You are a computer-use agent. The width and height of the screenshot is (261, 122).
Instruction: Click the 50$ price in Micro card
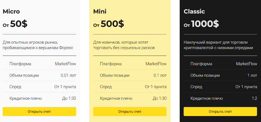tap(19, 24)
